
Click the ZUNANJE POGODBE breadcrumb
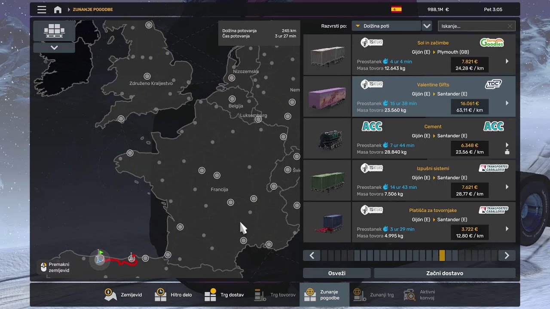93,9
